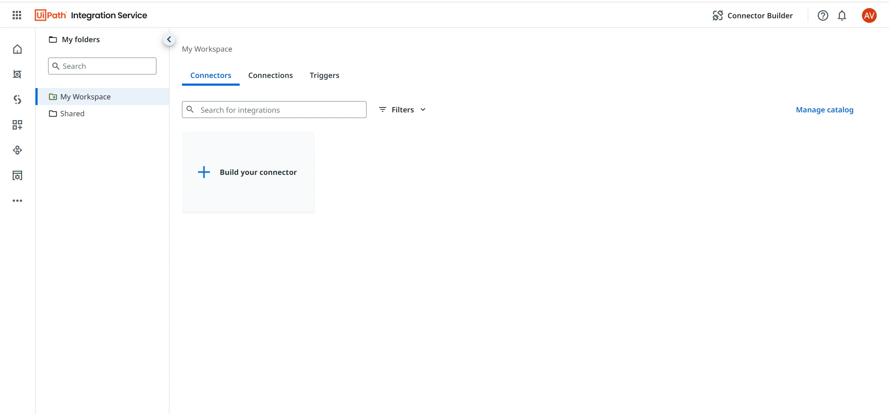Expand the Filters dropdown
889x414 pixels.
click(402, 110)
